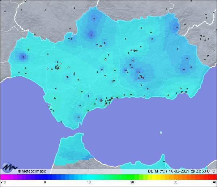Click the 10 label on the temperature scale

[x=89, y=182]
